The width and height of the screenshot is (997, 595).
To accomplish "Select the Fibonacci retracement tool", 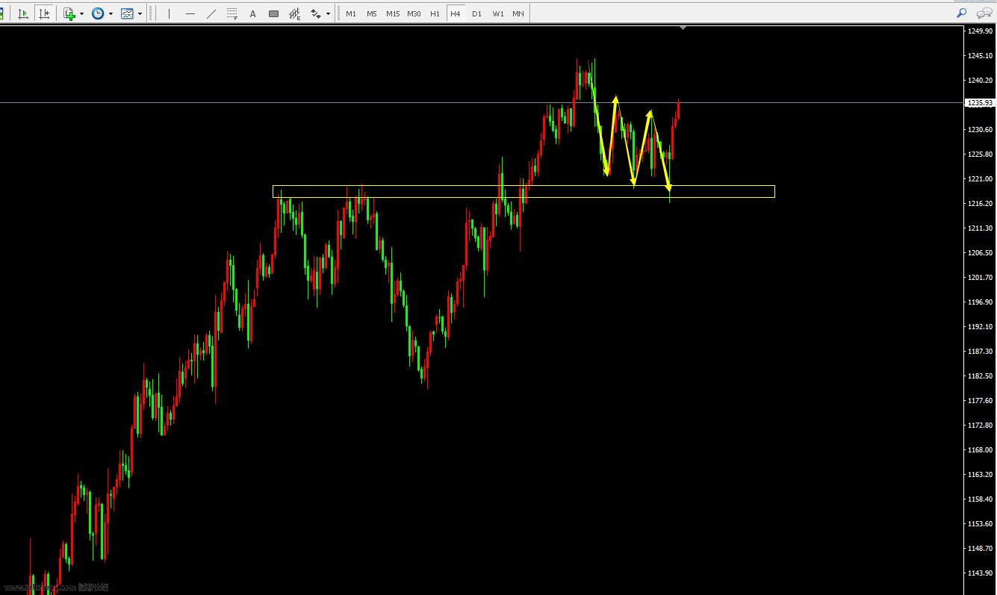I will tap(232, 13).
